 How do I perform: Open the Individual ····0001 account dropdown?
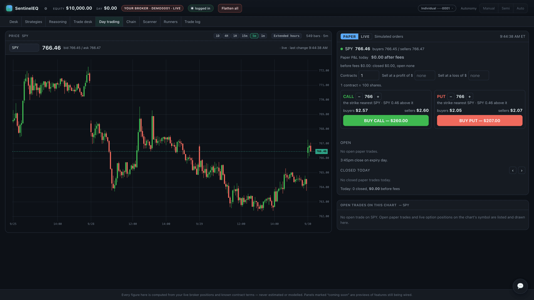[x=437, y=8]
